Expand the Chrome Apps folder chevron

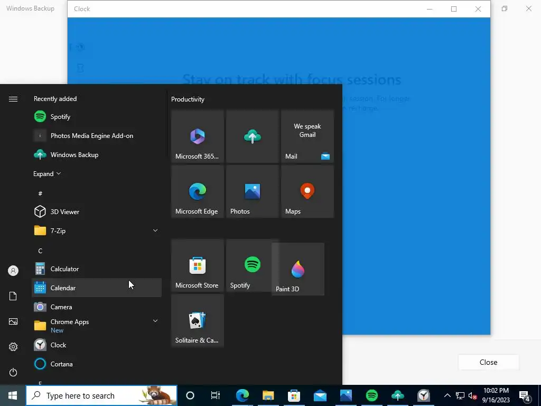[x=155, y=321]
